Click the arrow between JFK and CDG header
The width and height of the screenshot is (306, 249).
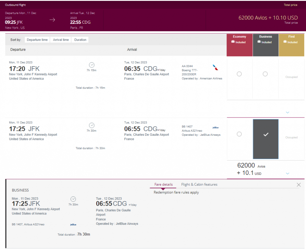[52, 19]
